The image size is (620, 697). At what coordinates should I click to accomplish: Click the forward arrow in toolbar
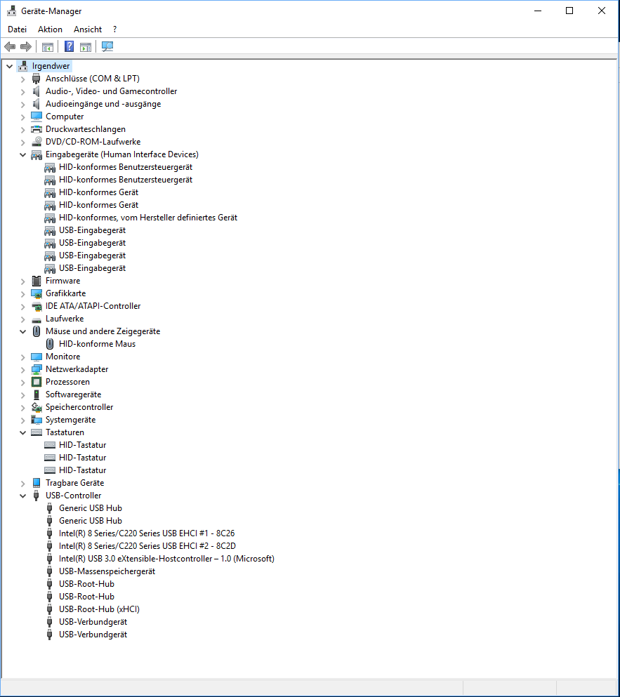tap(26, 47)
